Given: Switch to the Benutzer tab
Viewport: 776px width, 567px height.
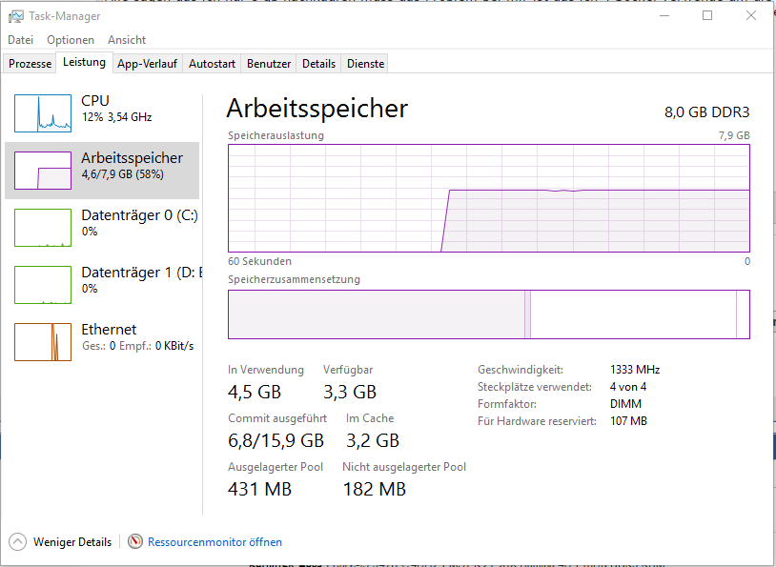Looking at the screenshot, I should pyautogui.click(x=269, y=64).
